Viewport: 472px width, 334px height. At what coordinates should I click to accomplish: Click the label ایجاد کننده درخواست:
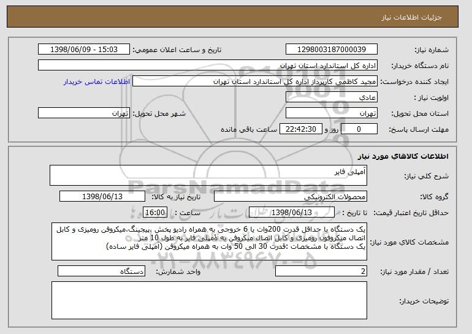[x=414, y=82]
